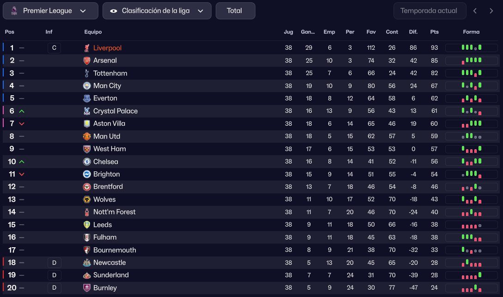
Task: Open the Premier League competition dropdown
Action: point(50,11)
